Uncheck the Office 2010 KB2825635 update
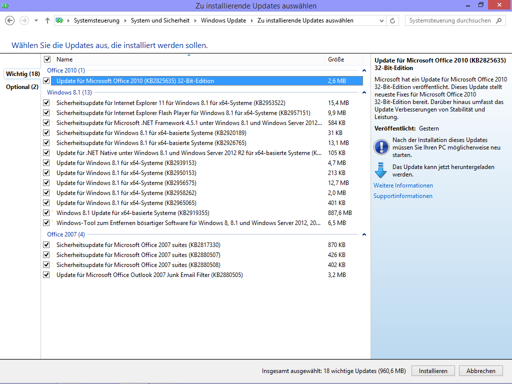This screenshot has height=384, width=512. pyautogui.click(x=46, y=80)
